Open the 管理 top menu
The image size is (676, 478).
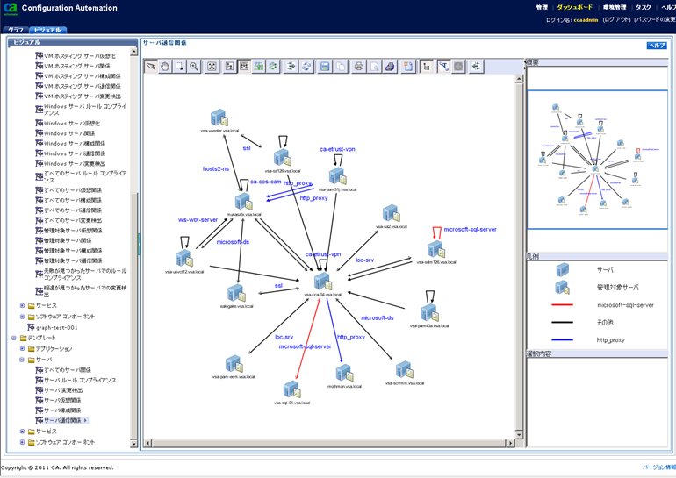(542, 7)
